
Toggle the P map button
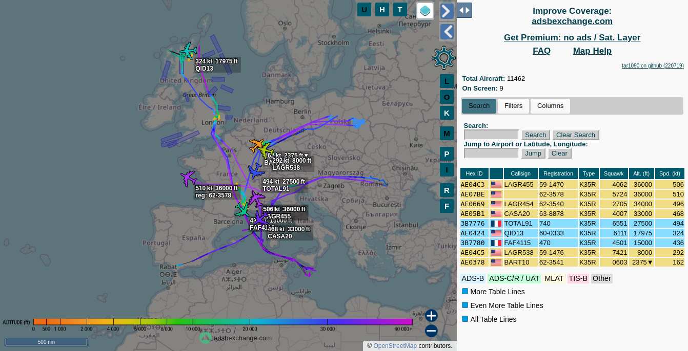click(x=447, y=154)
